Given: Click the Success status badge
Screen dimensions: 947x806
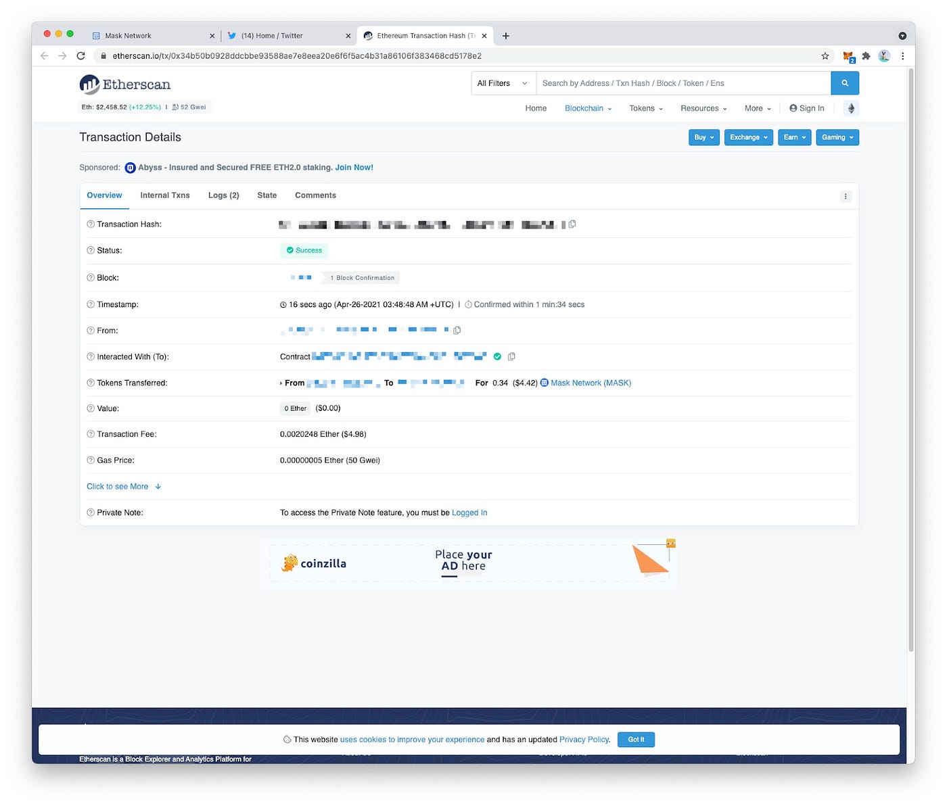Looking at the screenshot, I should pos(304,250).
